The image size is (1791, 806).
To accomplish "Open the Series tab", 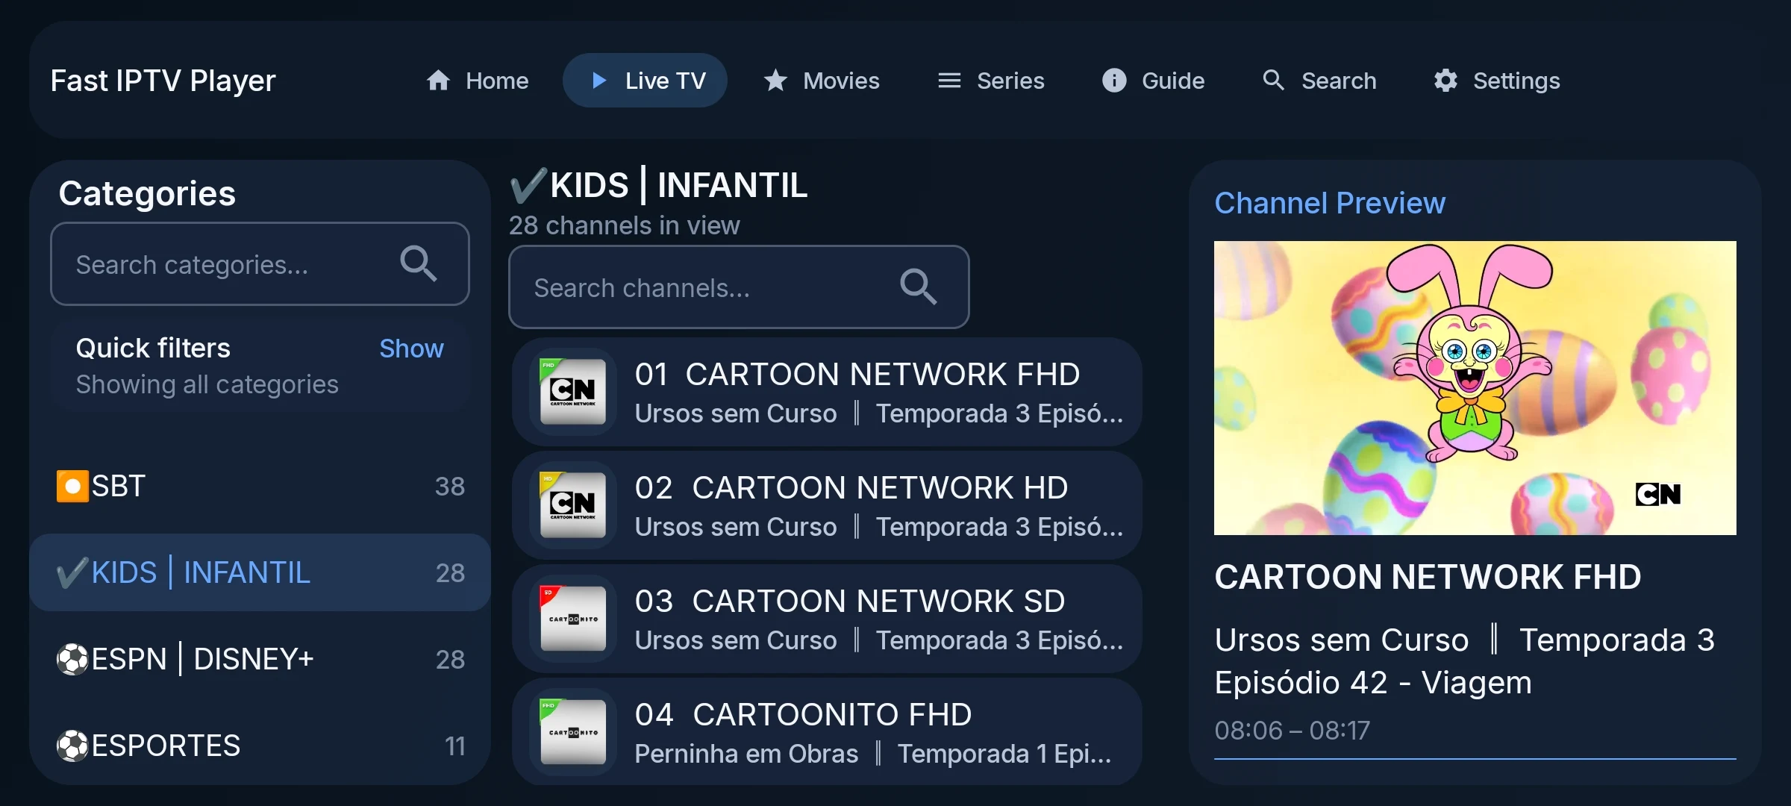I will (x=990, y=80).
